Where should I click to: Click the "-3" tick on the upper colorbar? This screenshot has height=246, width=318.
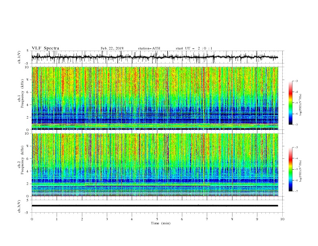click(296, 81)
